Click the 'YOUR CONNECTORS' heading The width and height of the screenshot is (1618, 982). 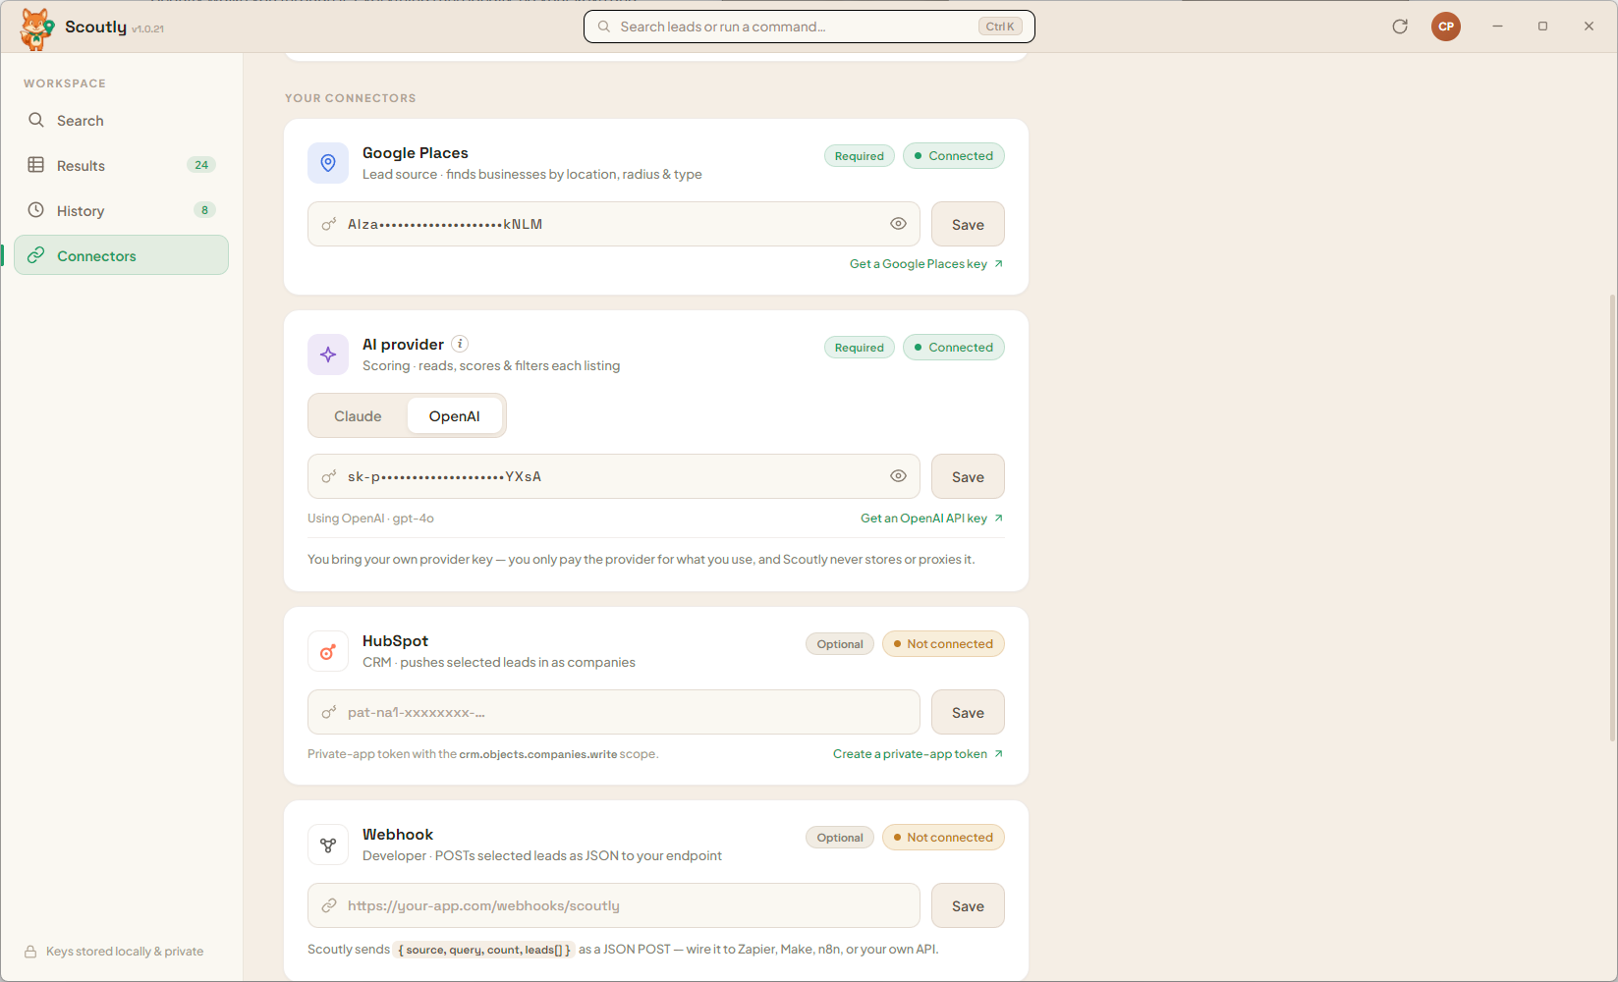click(351, 98)
